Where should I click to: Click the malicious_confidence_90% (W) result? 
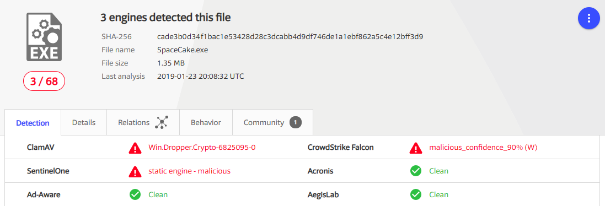tap(483, 148)
